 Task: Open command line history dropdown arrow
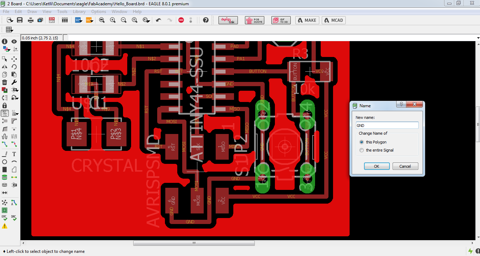pos(478,38)
